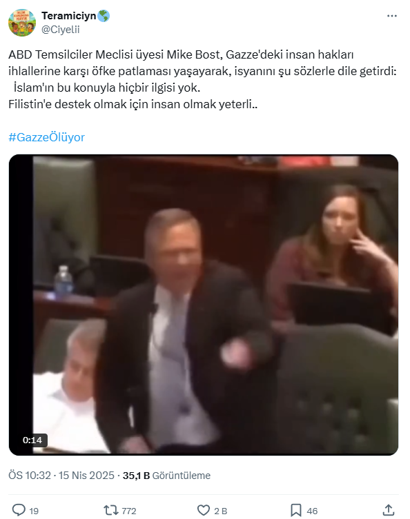Image resolution: width=410 pixels, height=519 pixels.
Task: Click the retweet arrows icon
Action: pyautogui.click(x=111, y=510)
